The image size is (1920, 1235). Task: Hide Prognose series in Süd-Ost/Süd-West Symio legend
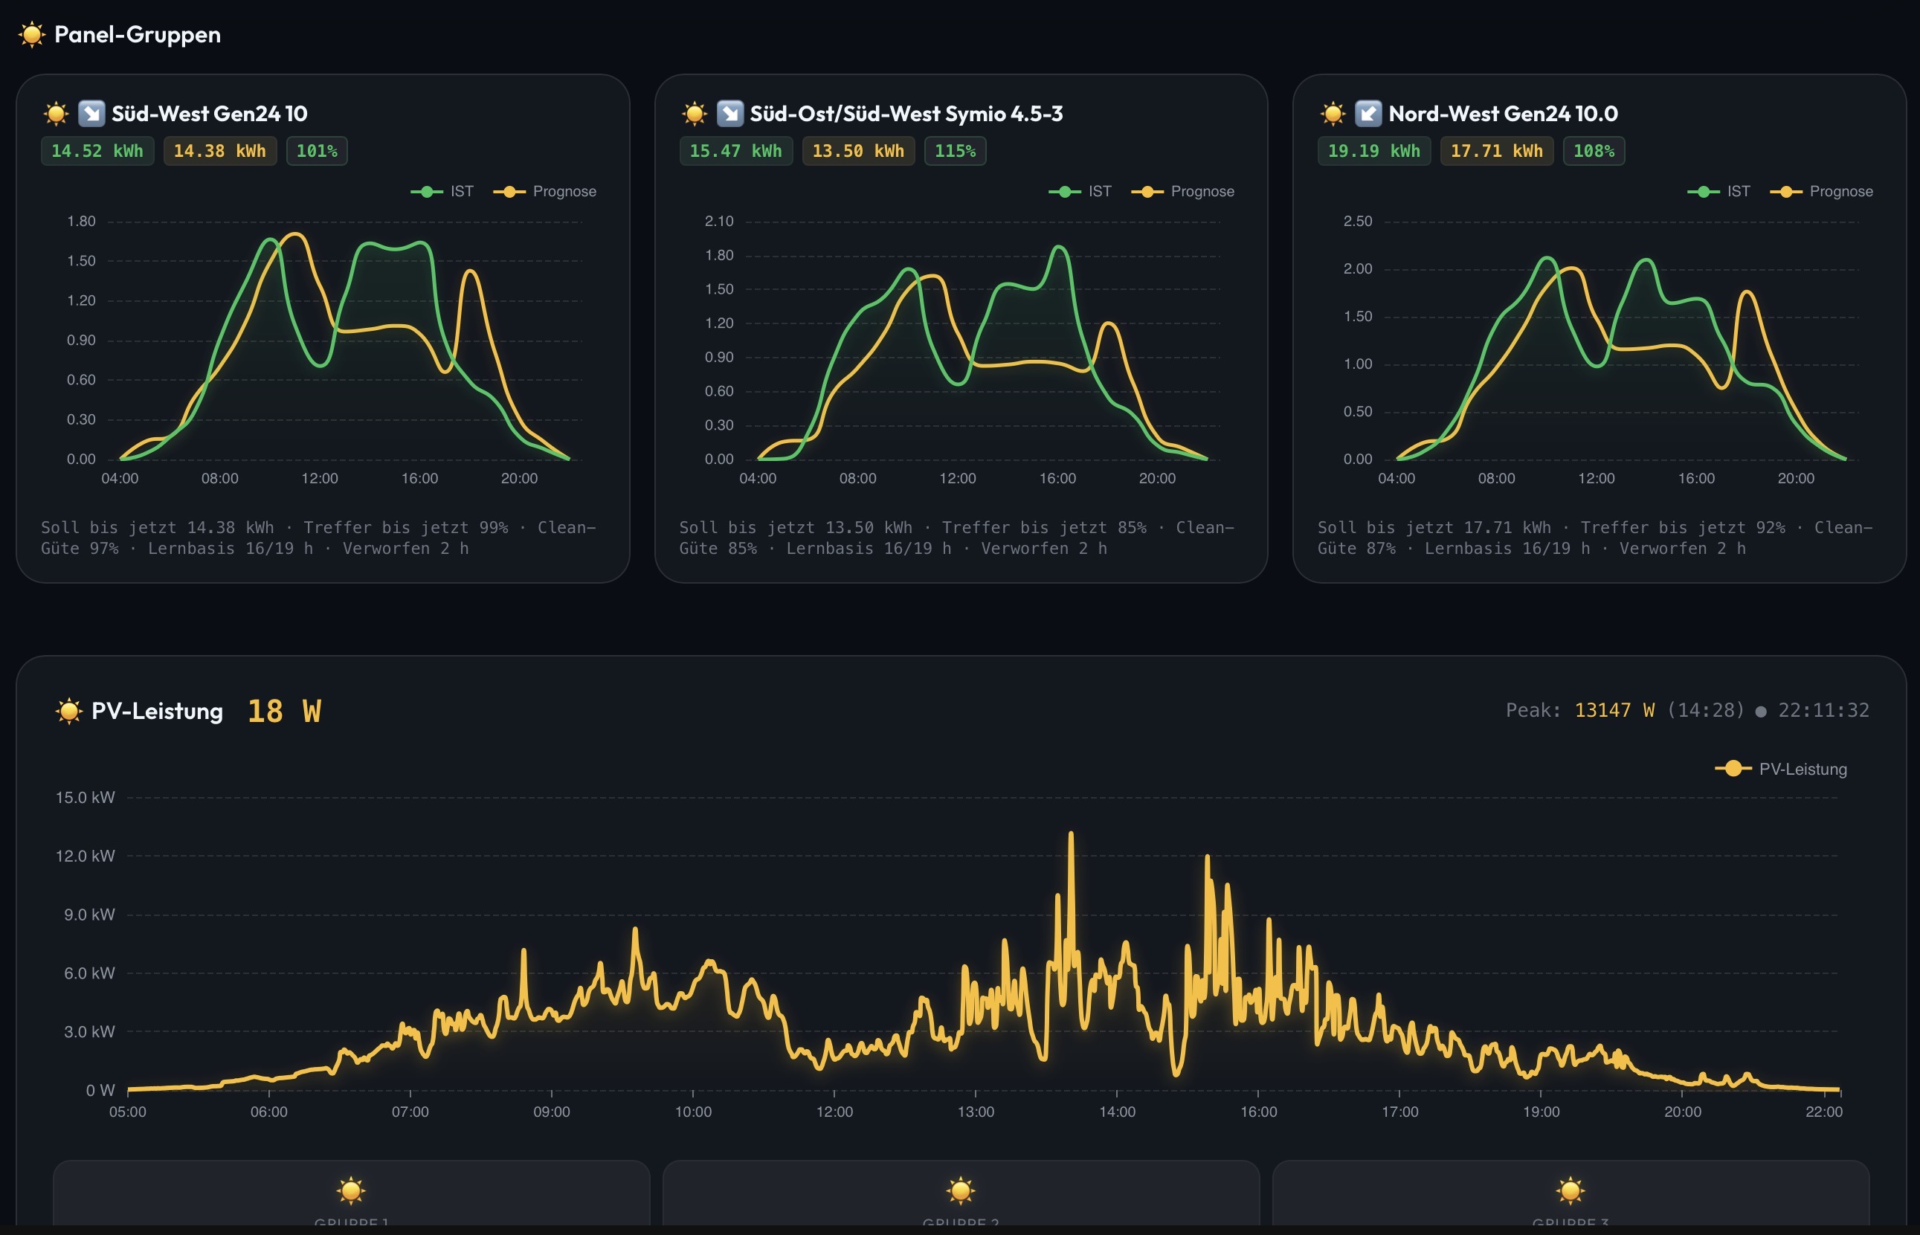tap(1183, 192)
